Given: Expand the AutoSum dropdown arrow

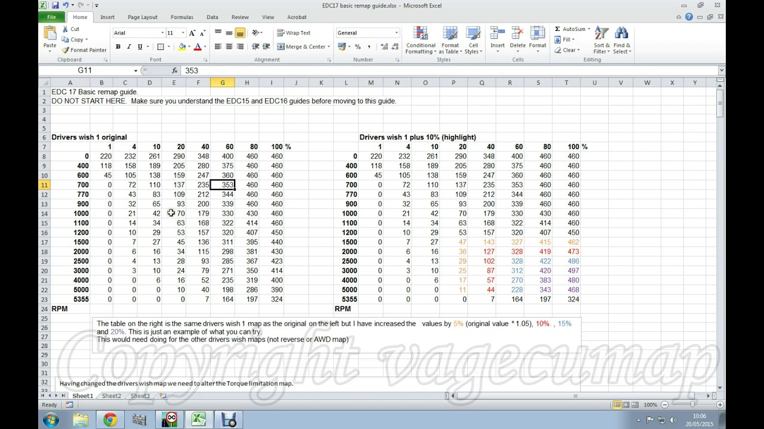Looking at the screenshot, I should click(589, 29).
